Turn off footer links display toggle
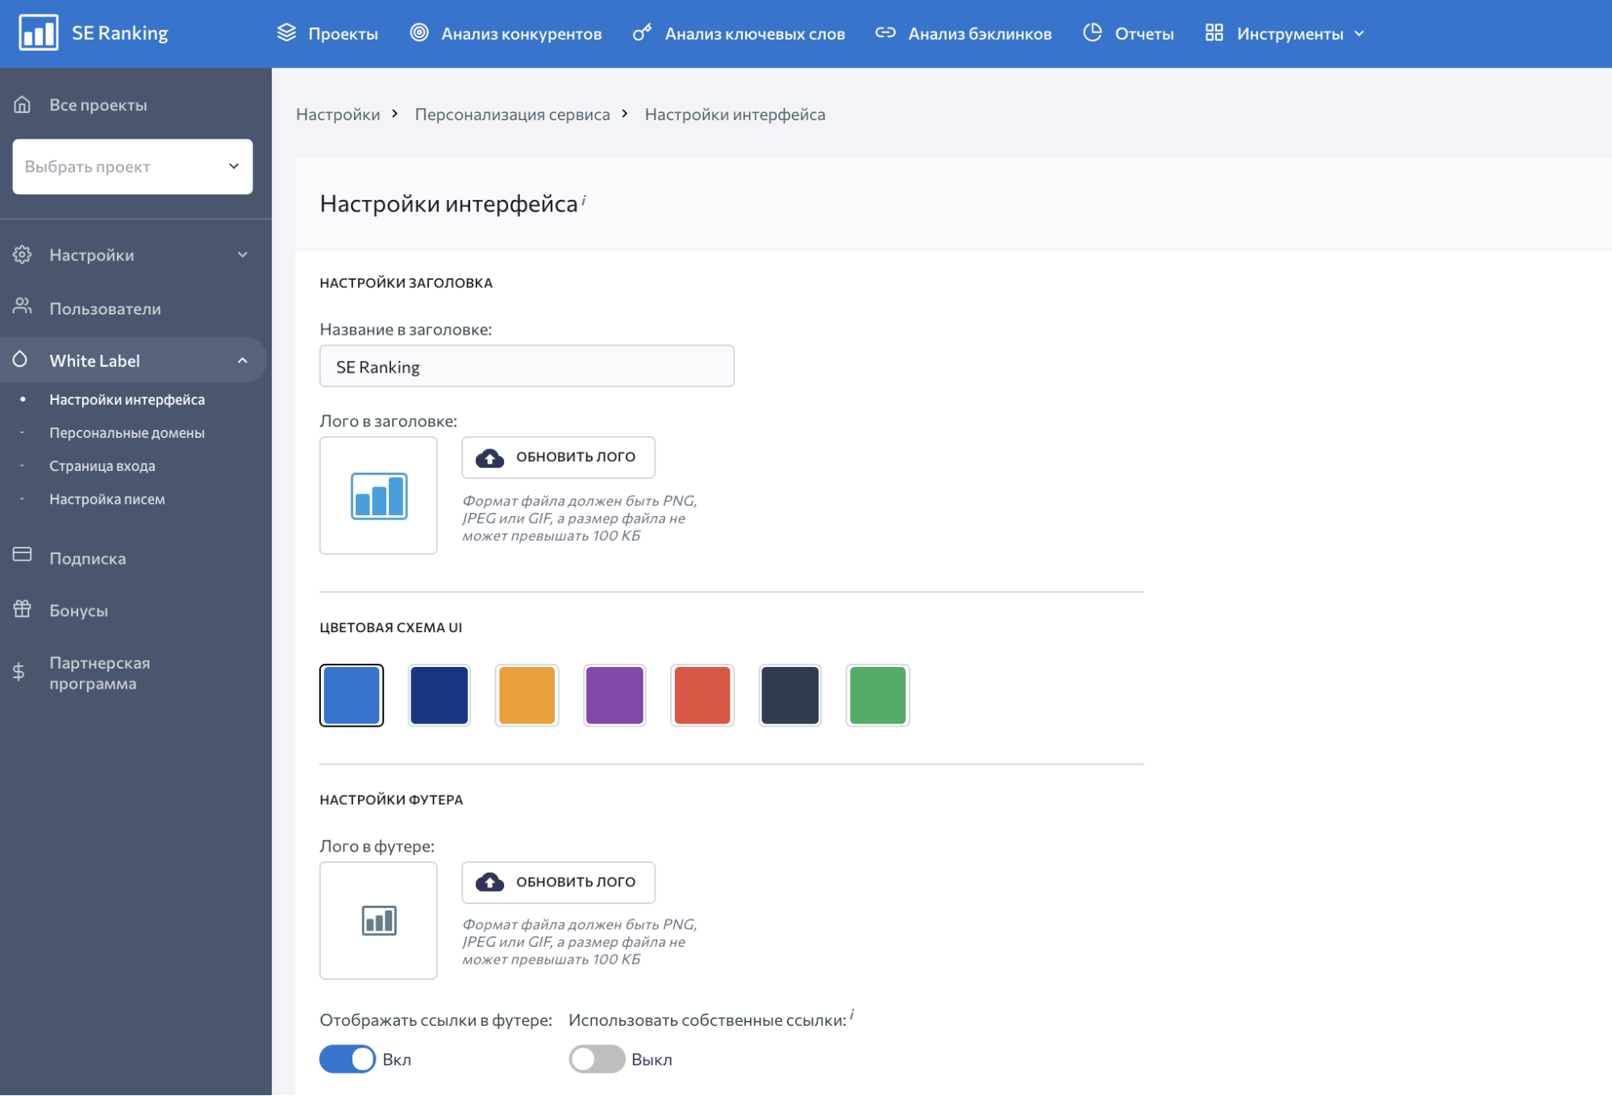Viewport: 1612px width, 1096px height. click(x=348, y=1059)
